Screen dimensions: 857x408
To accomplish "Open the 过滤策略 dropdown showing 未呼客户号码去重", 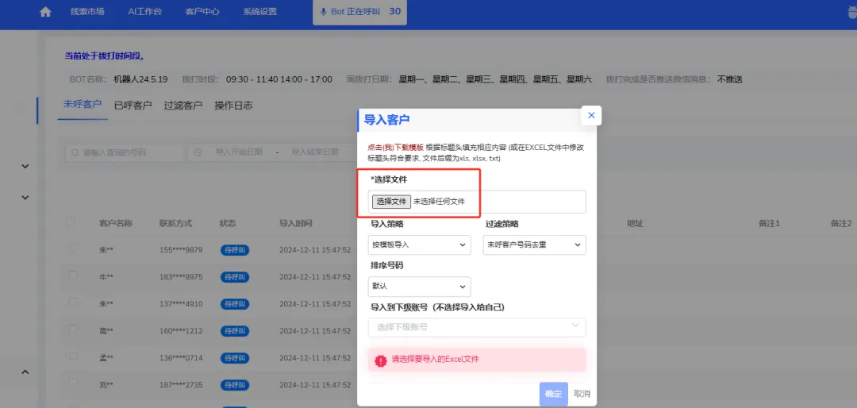I will pyautogui.click(x=535, y=245).
